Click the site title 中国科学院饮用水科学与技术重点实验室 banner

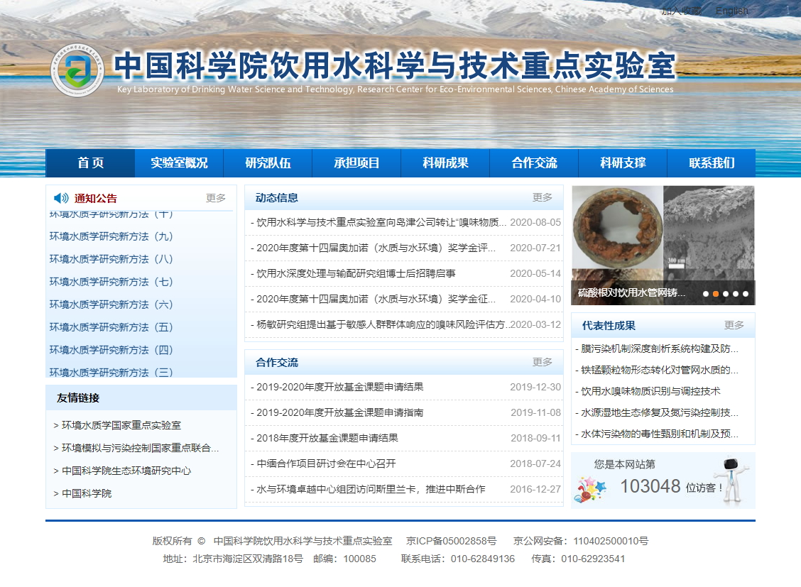pyautogui.click(x=394, y=66)
